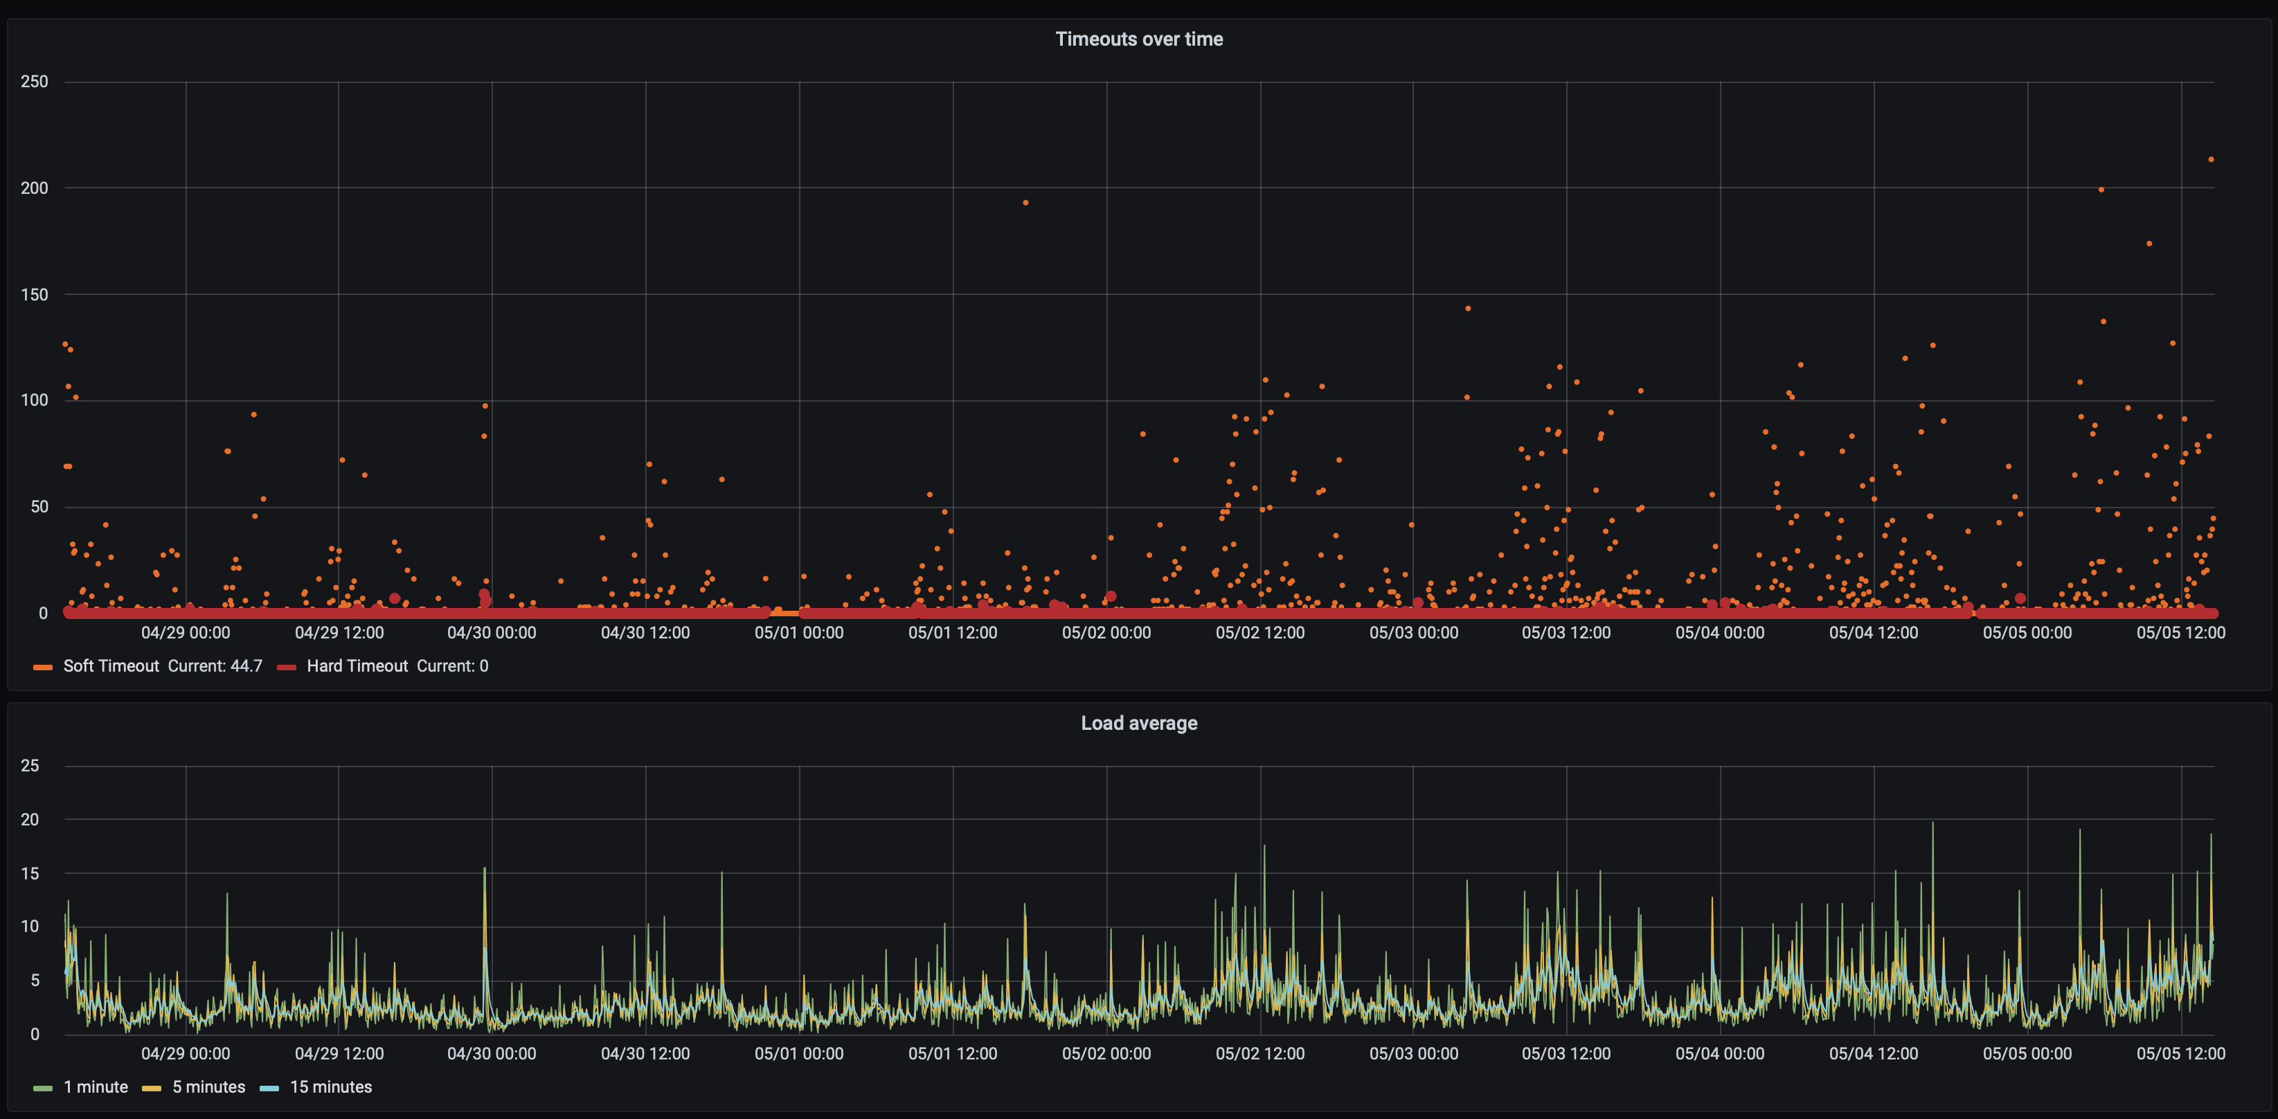2278x1119 pixels.
Task: Click the red Hard Timeout color swatch
Action: [x=287, y=667]
